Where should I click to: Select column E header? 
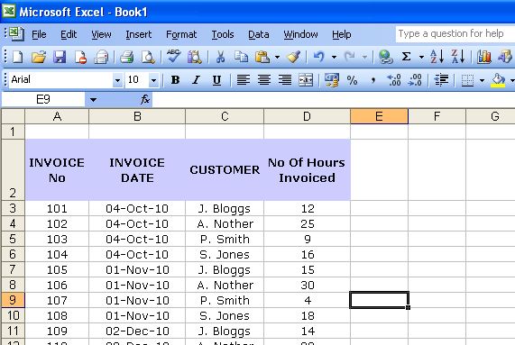point(379,116)
